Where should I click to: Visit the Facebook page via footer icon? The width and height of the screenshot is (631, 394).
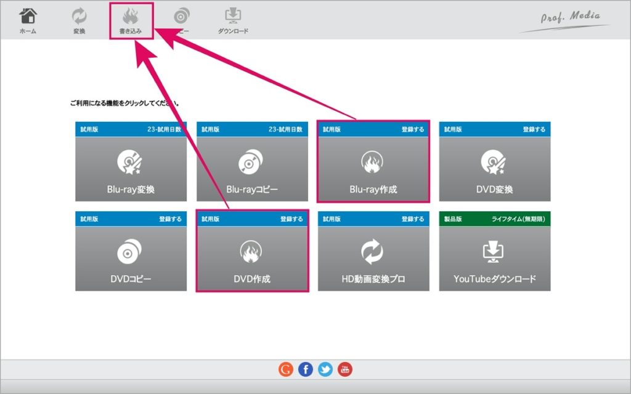click(x=306, y=369)
